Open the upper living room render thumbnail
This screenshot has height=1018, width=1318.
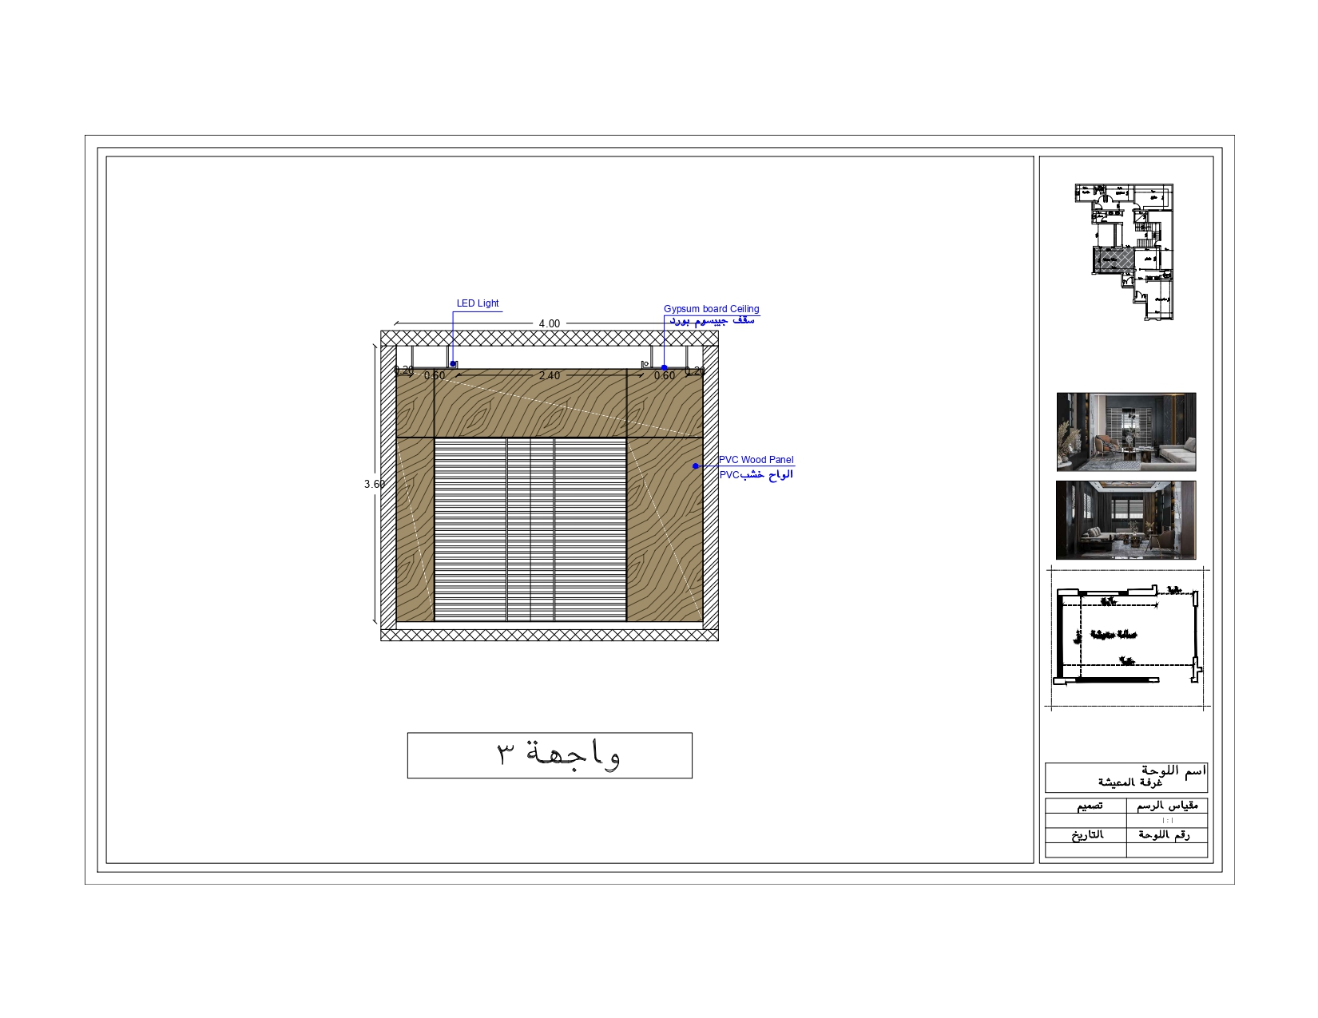click(1126, 431)
